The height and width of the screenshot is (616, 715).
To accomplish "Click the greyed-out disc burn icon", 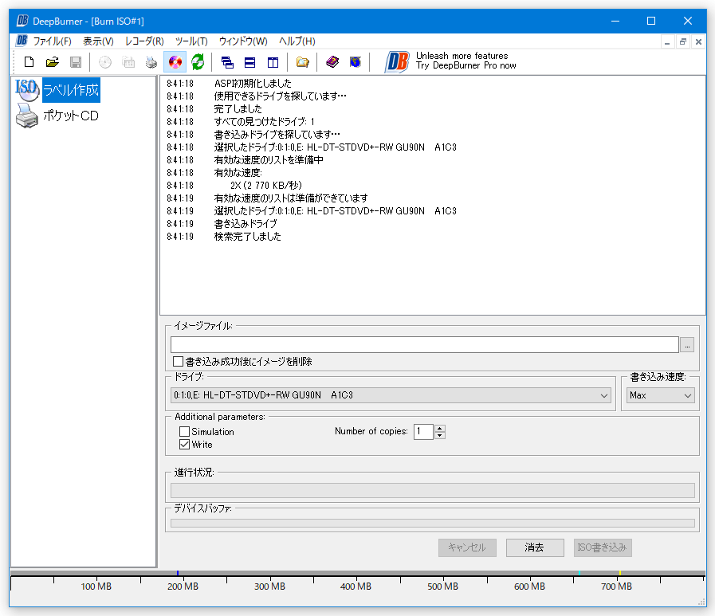I will coord(105,62).
